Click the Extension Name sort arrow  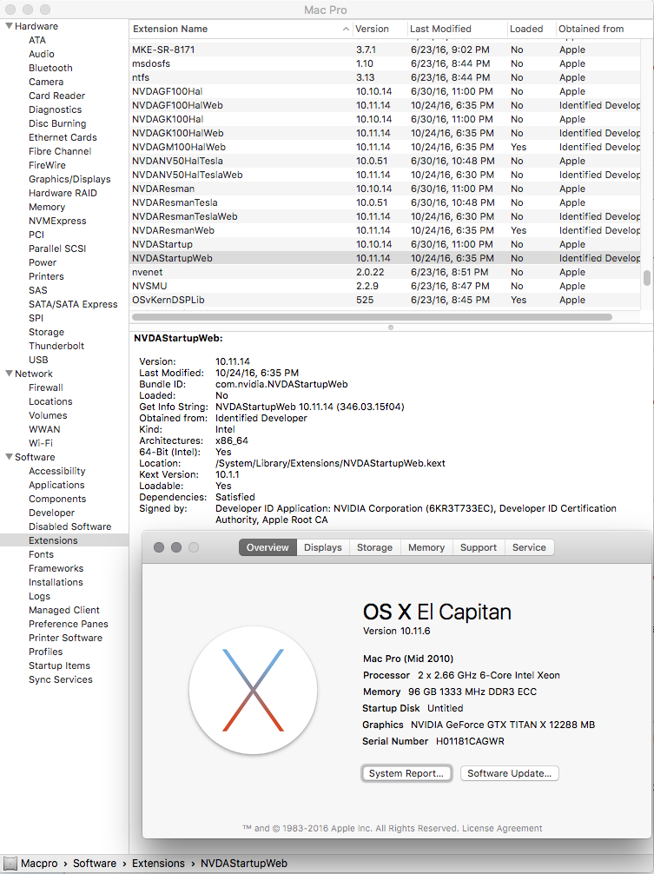[346, 29]
